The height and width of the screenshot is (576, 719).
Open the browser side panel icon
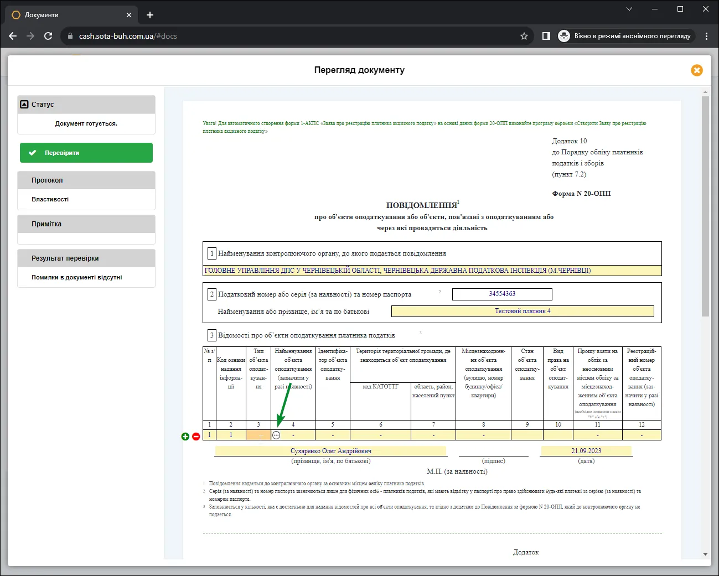(546, 36)
